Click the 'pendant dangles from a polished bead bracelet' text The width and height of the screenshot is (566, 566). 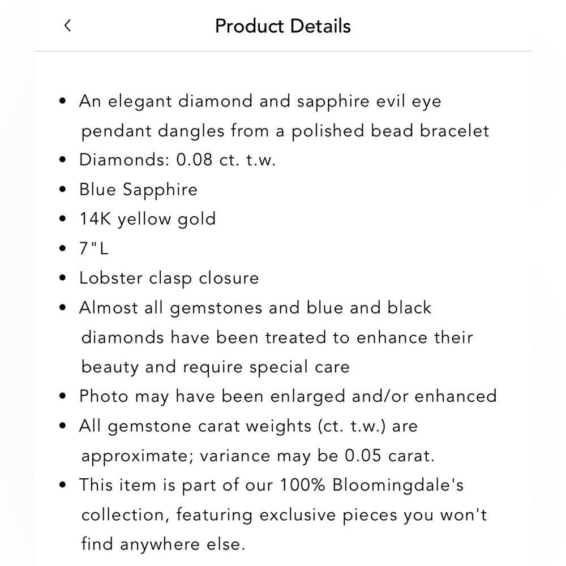pyautogui.click(x=285, y=131)
